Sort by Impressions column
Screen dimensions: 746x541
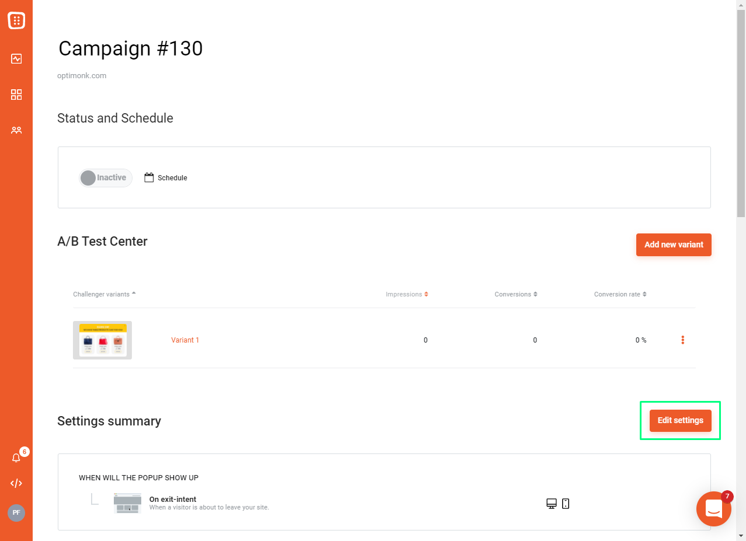(x=407, y=294)
